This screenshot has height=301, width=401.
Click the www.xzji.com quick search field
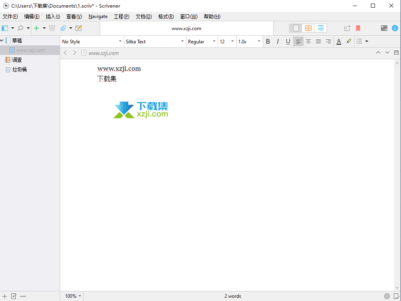pos(187,28)
